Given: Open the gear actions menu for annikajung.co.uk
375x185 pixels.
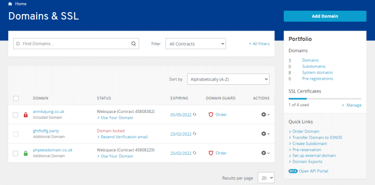Looking at the screenshot, I should 265,114.
